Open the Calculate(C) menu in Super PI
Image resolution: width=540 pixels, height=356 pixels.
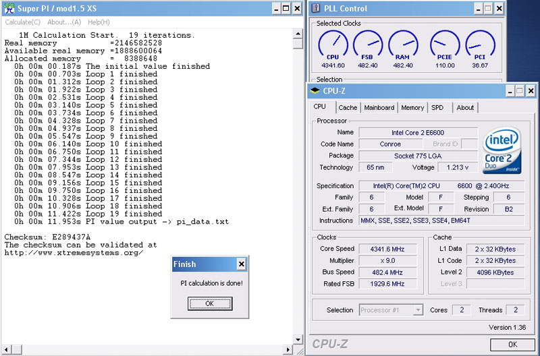pos(23,22)
